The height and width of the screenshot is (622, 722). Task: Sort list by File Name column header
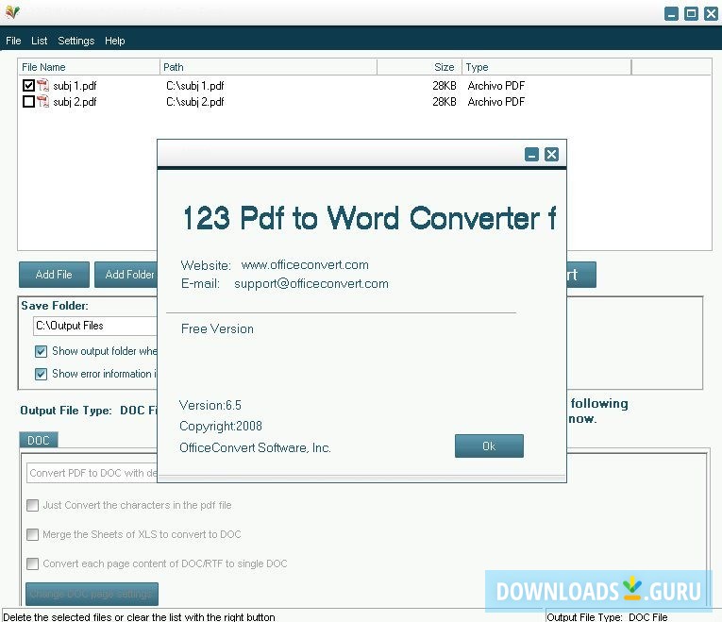(x=89, y=67)
